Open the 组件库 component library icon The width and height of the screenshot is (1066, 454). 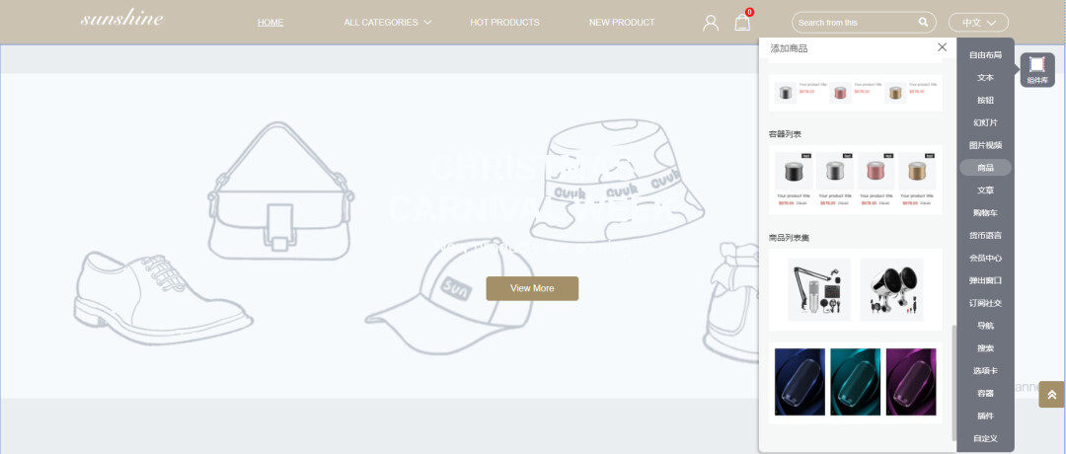tap(1036, 69)
